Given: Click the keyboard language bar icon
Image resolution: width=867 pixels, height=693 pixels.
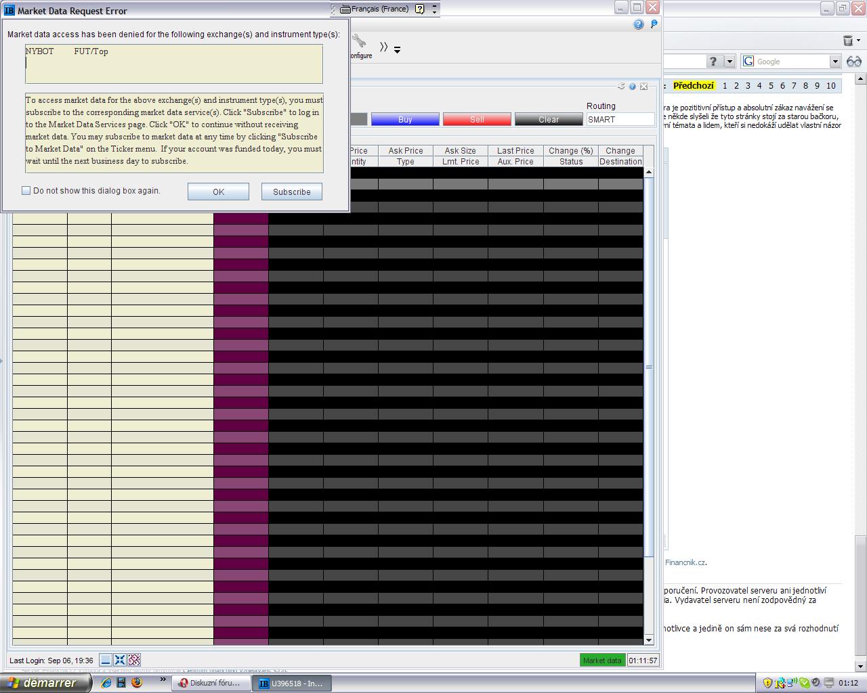Looking at the screenshot, I should coord(345,9).
